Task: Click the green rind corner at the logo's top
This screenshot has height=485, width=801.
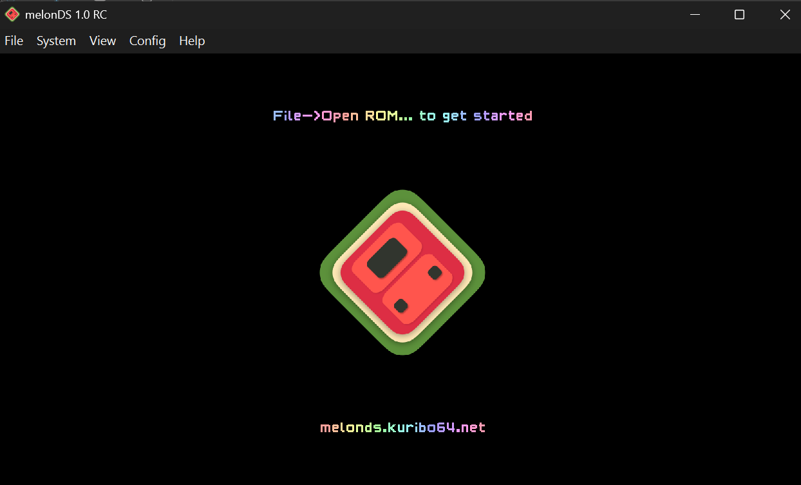Action: [x=402, y=195]
